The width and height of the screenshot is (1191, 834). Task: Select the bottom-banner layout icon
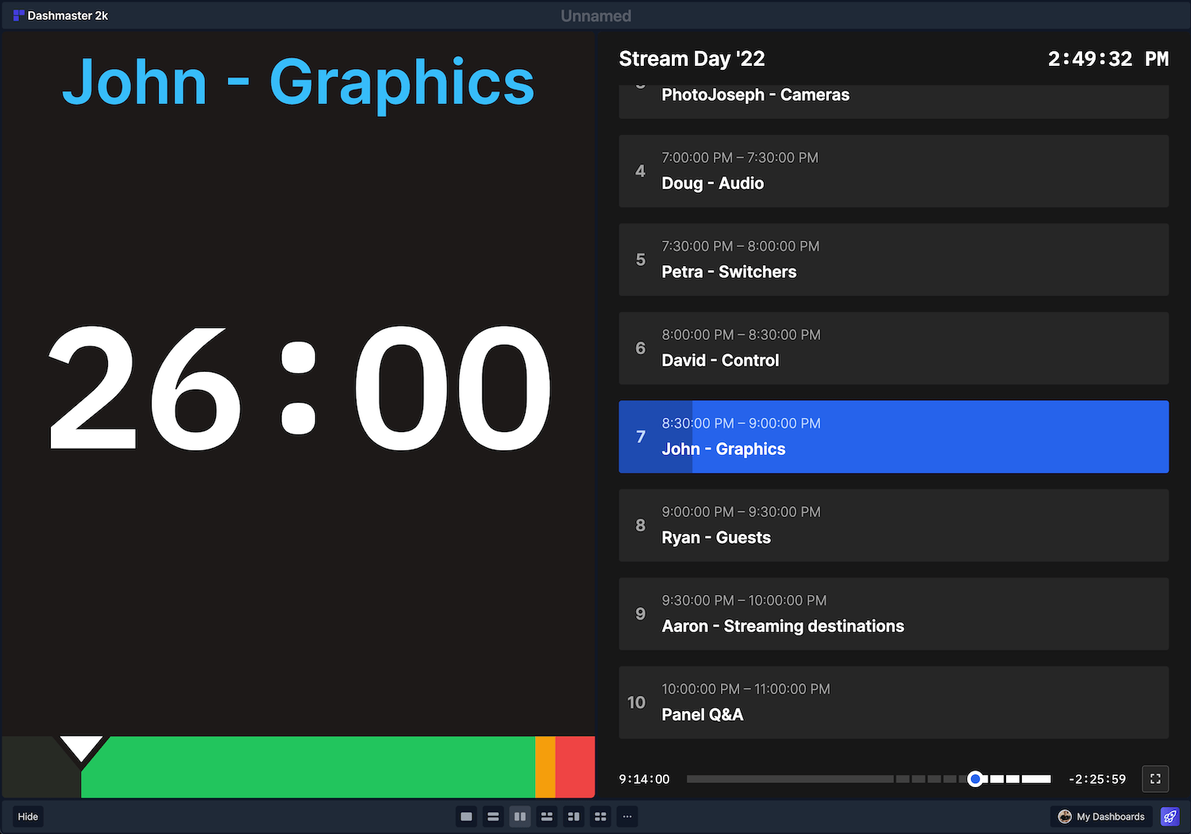(x=547, y=817)
